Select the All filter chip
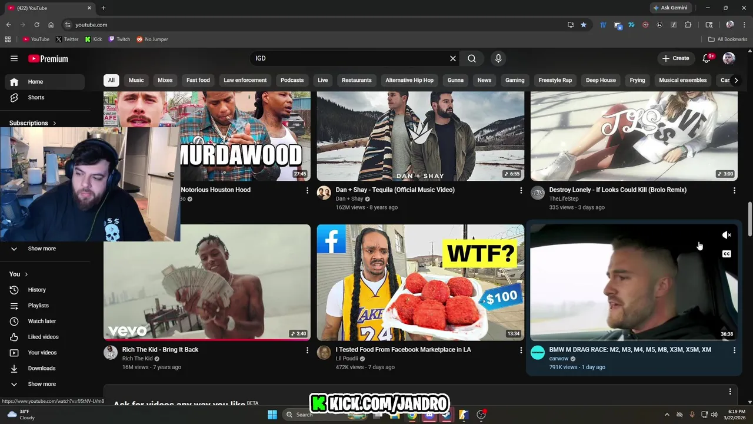The height and width of the screenshot is (424, 753). click(x=111, y=80)
